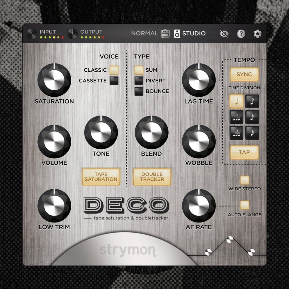Image resolution: width=289 pixels, height=289 pixels.
Task: Click the WOBBLE knob
Action: (199, 141)
